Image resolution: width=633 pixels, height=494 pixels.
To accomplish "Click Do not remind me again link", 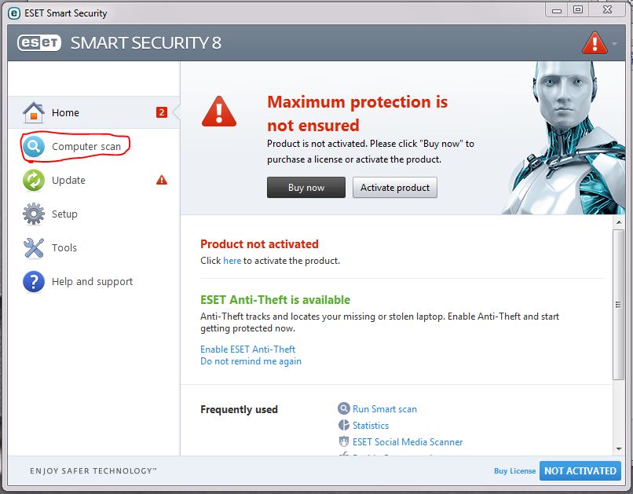I will (x=251, y=362).
